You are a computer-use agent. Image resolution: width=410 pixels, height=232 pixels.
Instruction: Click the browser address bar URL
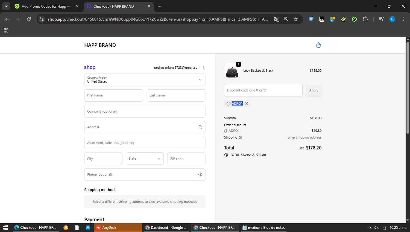coord(157,19)
